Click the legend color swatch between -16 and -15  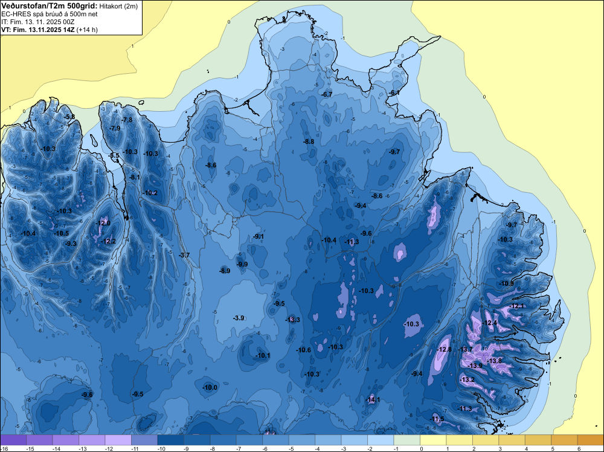(x=13, y=440)
